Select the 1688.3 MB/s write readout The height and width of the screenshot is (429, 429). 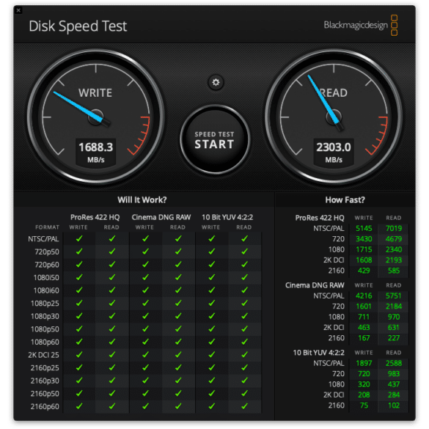pos(96,152)
